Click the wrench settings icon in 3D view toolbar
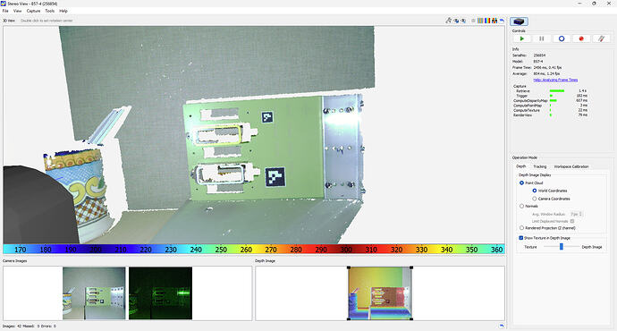The image size is (617, 331). tap(448, 21)
